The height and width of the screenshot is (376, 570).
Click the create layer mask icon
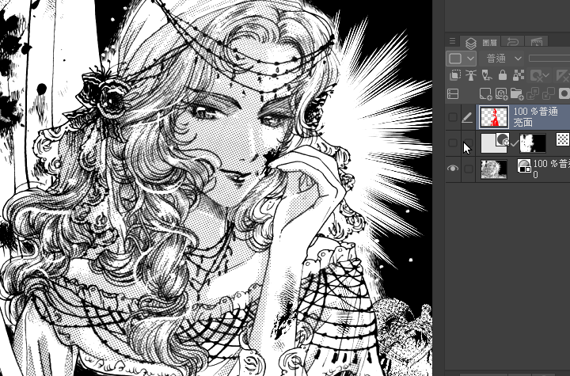(564, 94)
